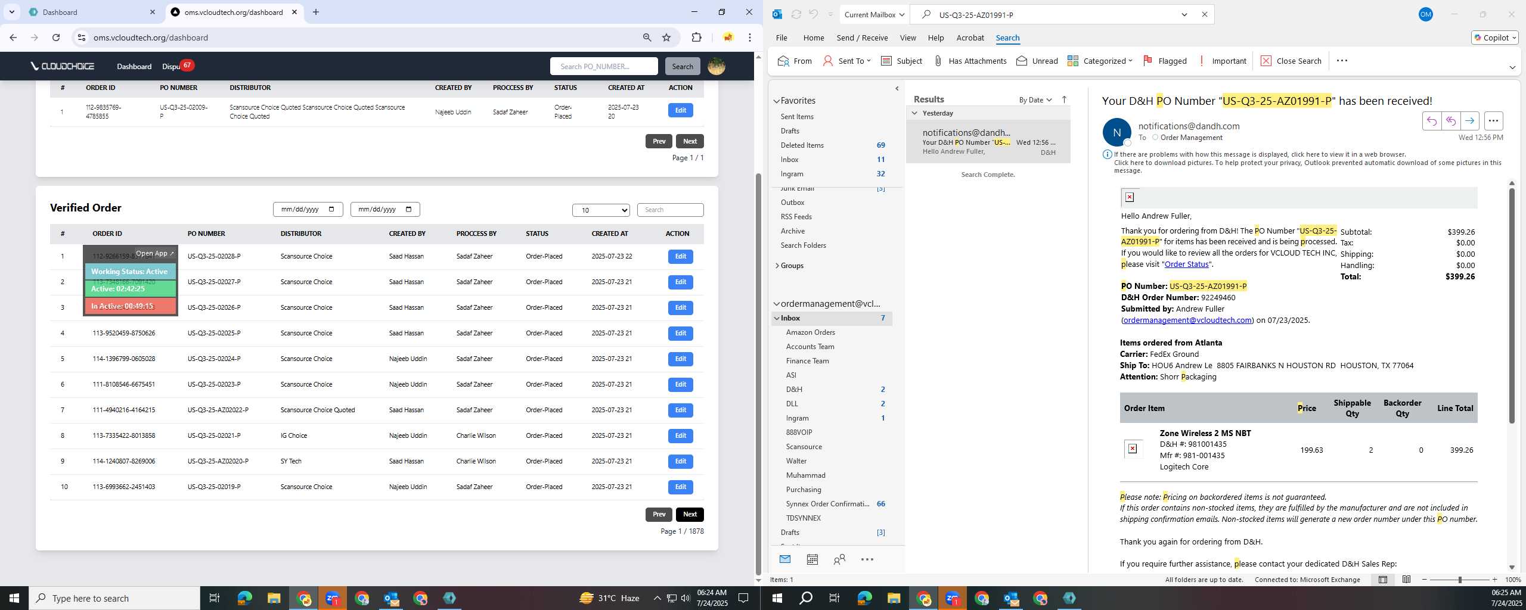Viewport: 1526px width, 610px height.
Task: Reply to the D&H email
Action: click(1431, 121)
